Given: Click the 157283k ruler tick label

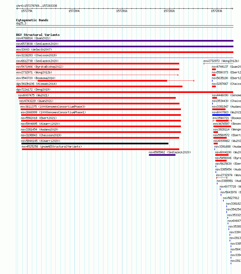Looking at the screenshot, I should [x=217, y=11].
